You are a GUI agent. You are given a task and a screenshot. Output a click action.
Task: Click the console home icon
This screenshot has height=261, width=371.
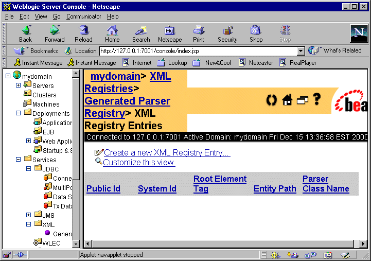(287, 100)
